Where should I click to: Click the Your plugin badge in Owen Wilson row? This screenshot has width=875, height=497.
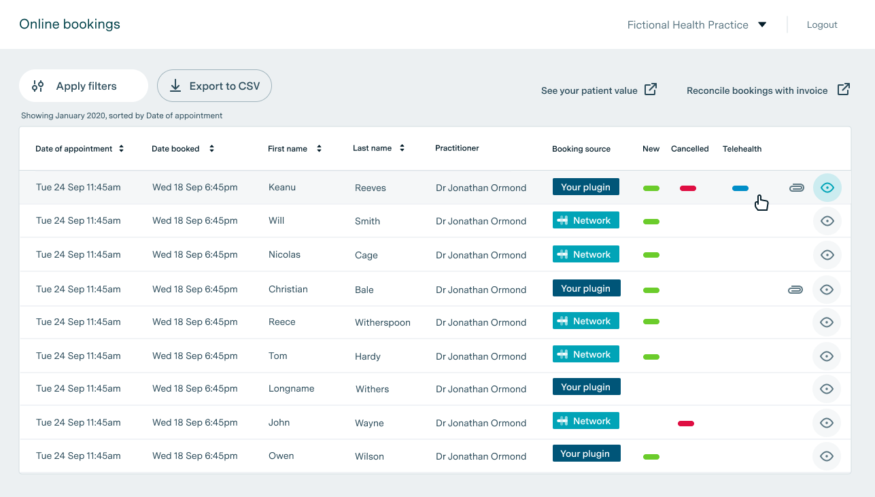tap(586, 453)
